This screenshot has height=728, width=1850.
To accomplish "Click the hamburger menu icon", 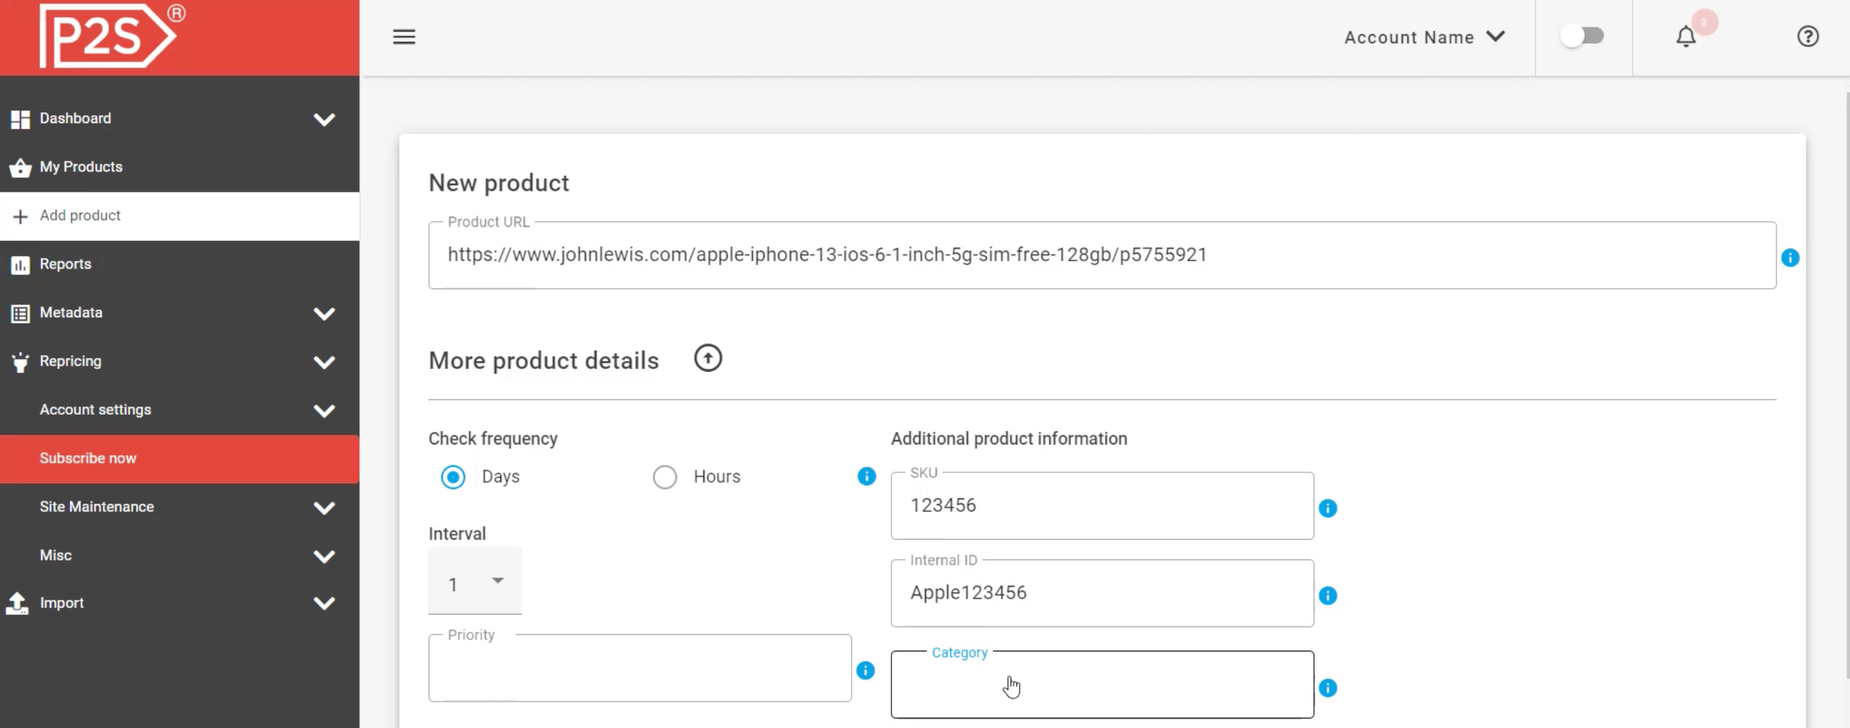I will click(x=403, y=37).
